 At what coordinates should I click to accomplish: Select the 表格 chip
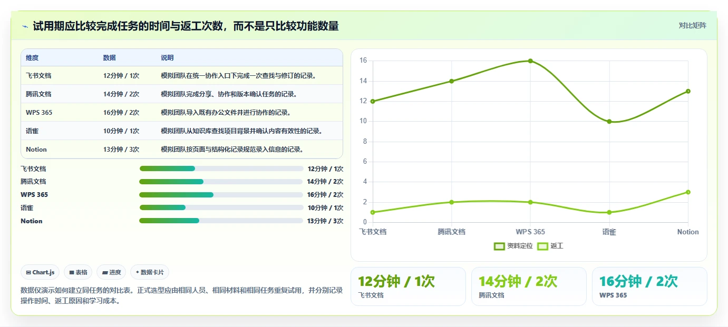coord(78,272)
